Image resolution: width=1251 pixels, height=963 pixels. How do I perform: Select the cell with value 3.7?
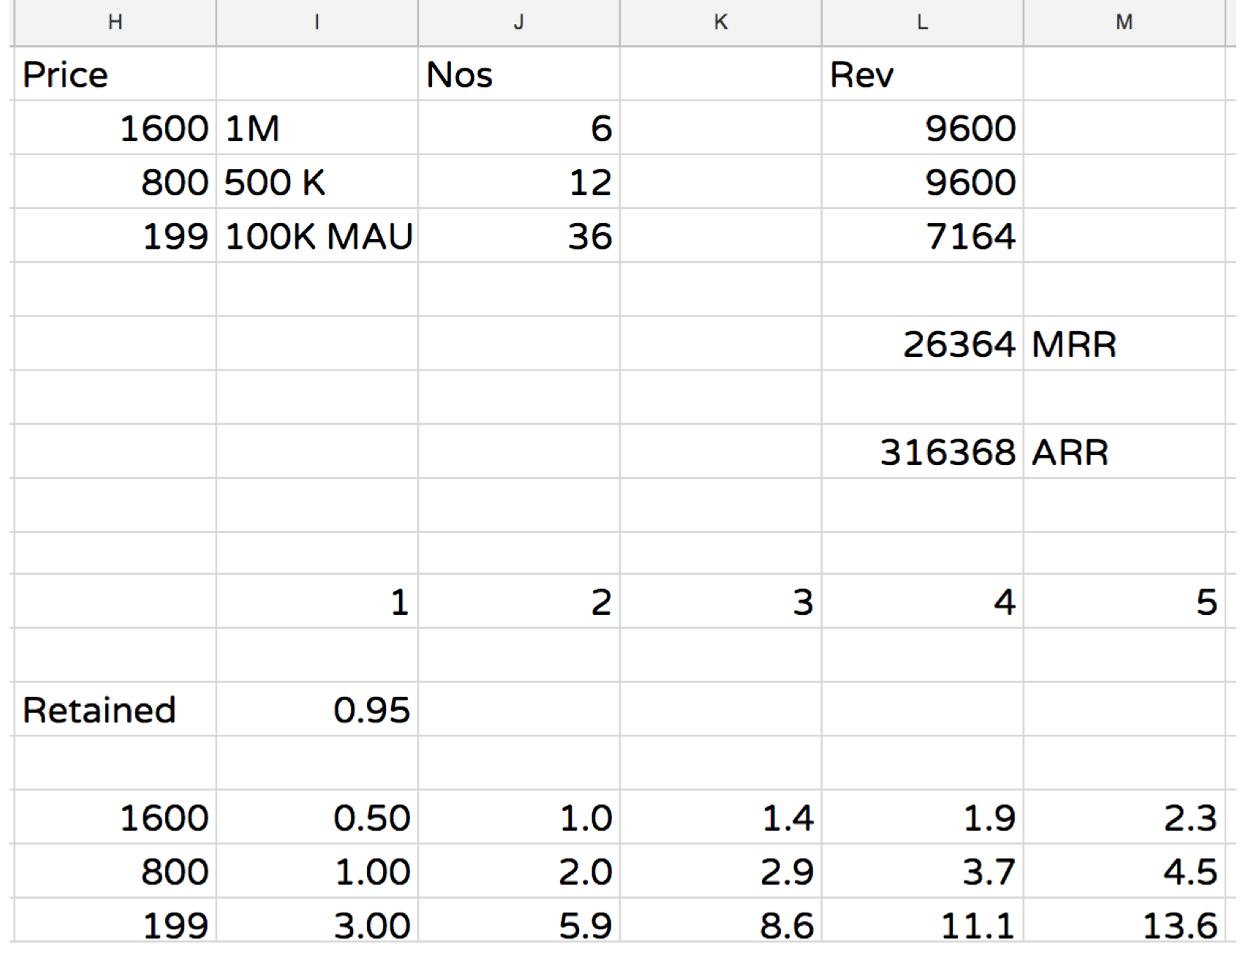click(x=923, y=871)
